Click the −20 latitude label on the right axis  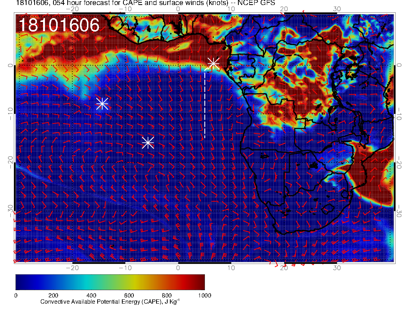tap(399, 162)
